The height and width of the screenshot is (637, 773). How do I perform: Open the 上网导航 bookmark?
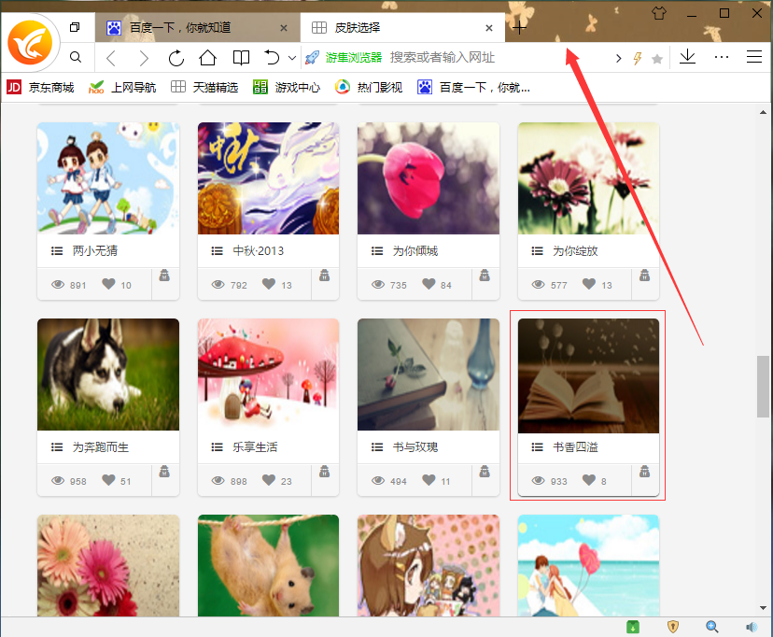click(122, 88)
